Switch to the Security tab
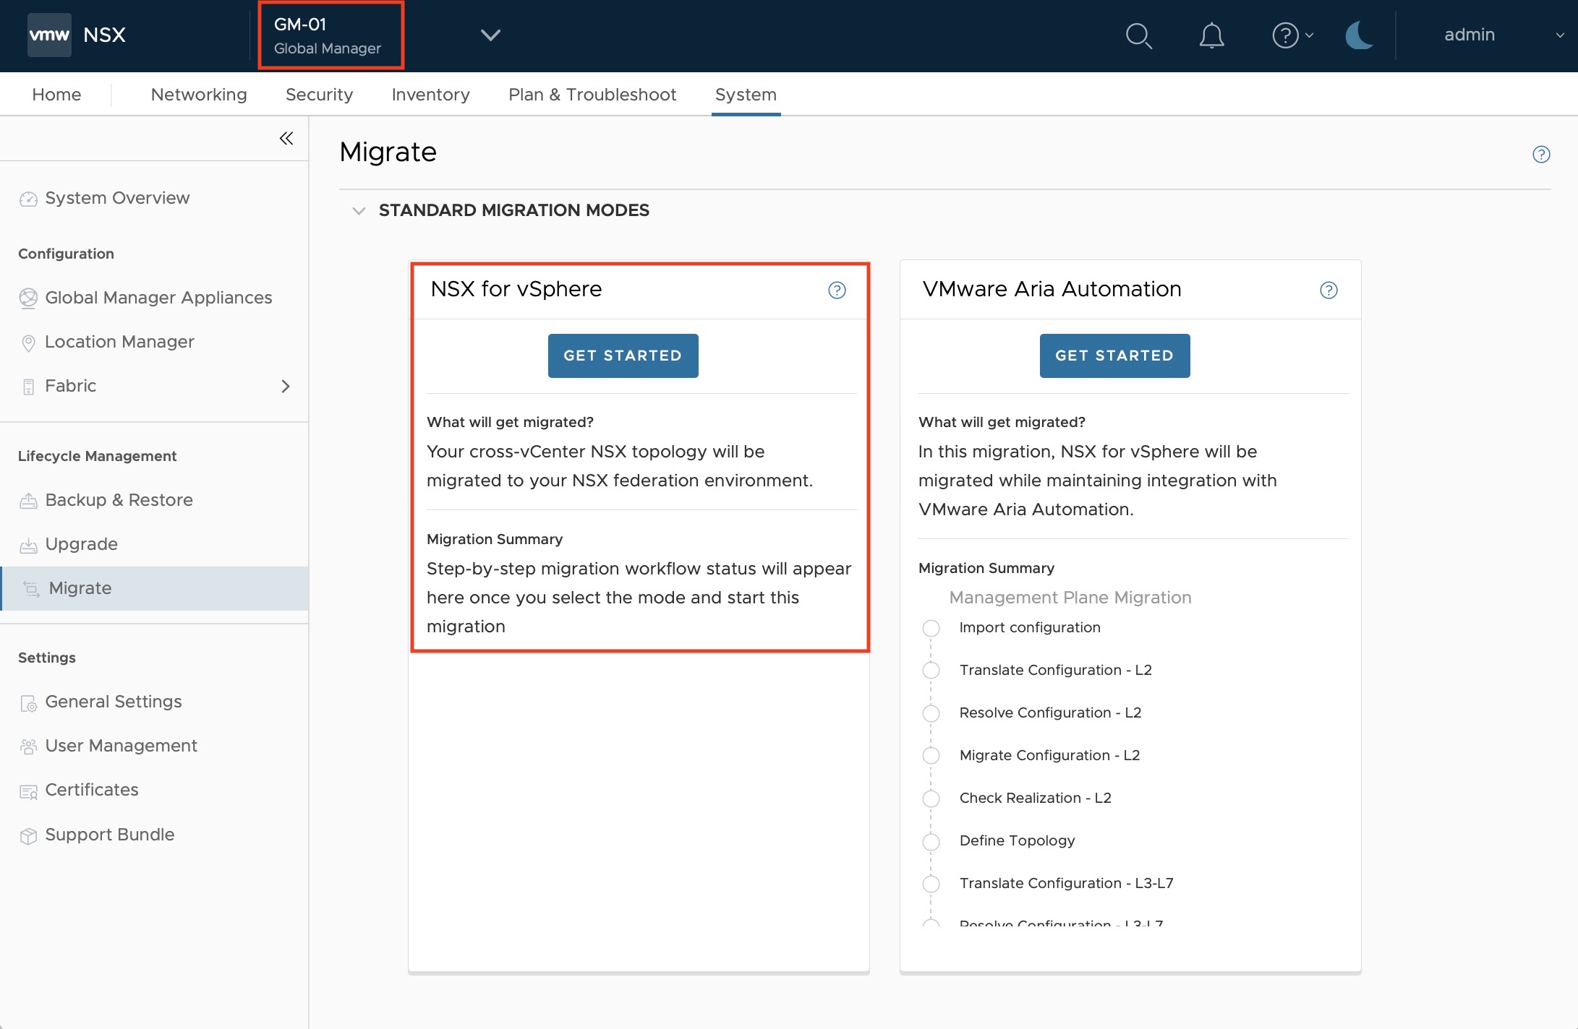The height and width of the screenshot is (1029, 1578). coord(319,95)
